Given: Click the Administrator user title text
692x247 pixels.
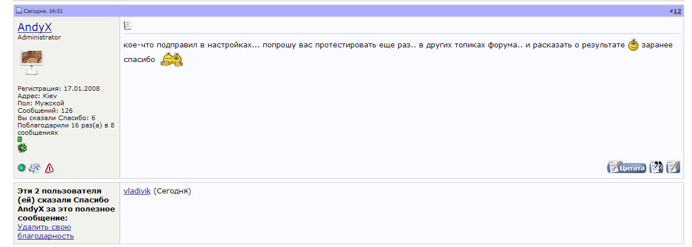Looking at the screenshot, I should [39, 37].
